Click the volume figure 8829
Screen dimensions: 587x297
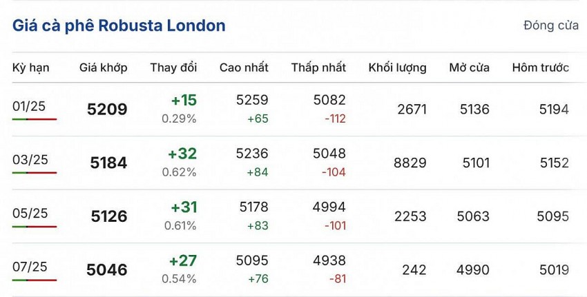[410, 163]
